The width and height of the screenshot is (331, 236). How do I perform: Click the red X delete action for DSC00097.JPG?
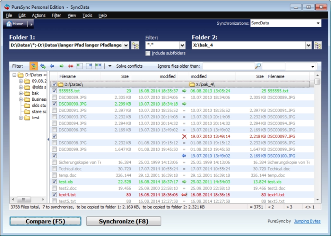click(x=184, y=137)
